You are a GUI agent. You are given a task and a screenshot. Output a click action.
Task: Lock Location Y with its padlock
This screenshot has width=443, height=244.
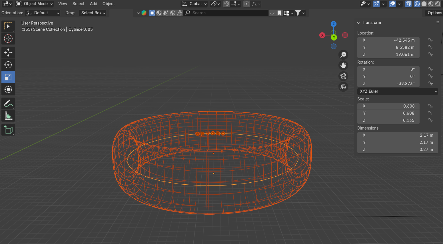coord(431,47)
